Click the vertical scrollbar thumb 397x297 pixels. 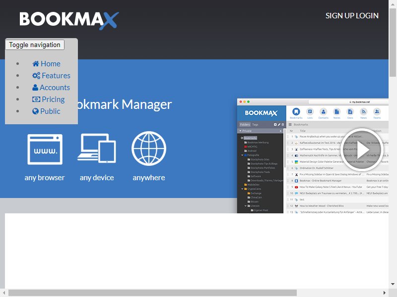[393, 42]
